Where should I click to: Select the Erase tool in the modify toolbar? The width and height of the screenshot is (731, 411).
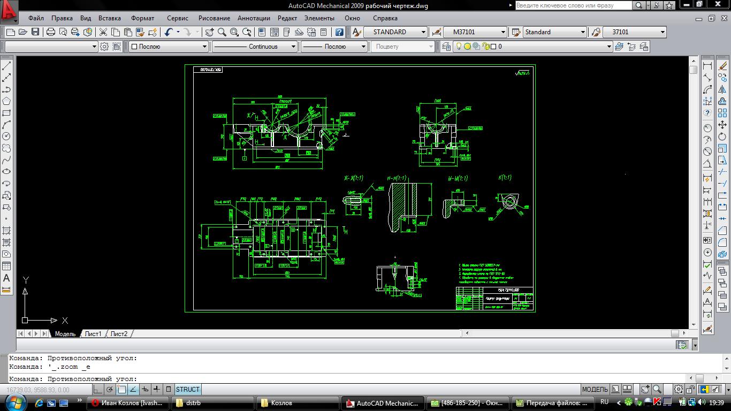(723, 66)
